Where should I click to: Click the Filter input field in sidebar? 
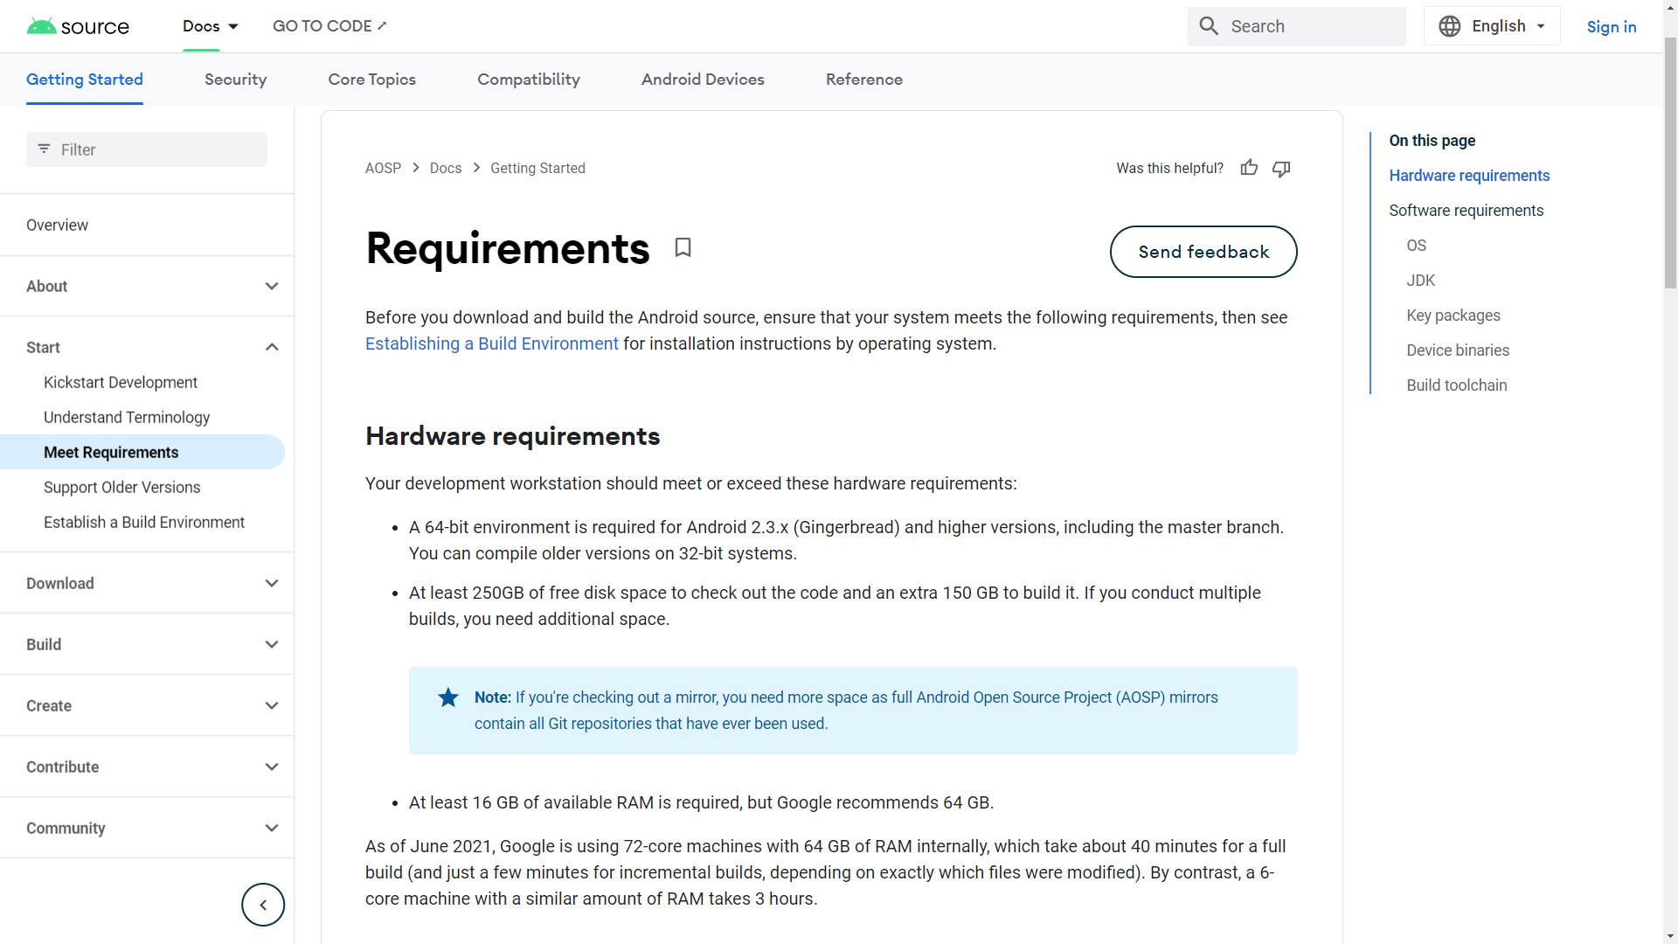(x=146, y=149)
